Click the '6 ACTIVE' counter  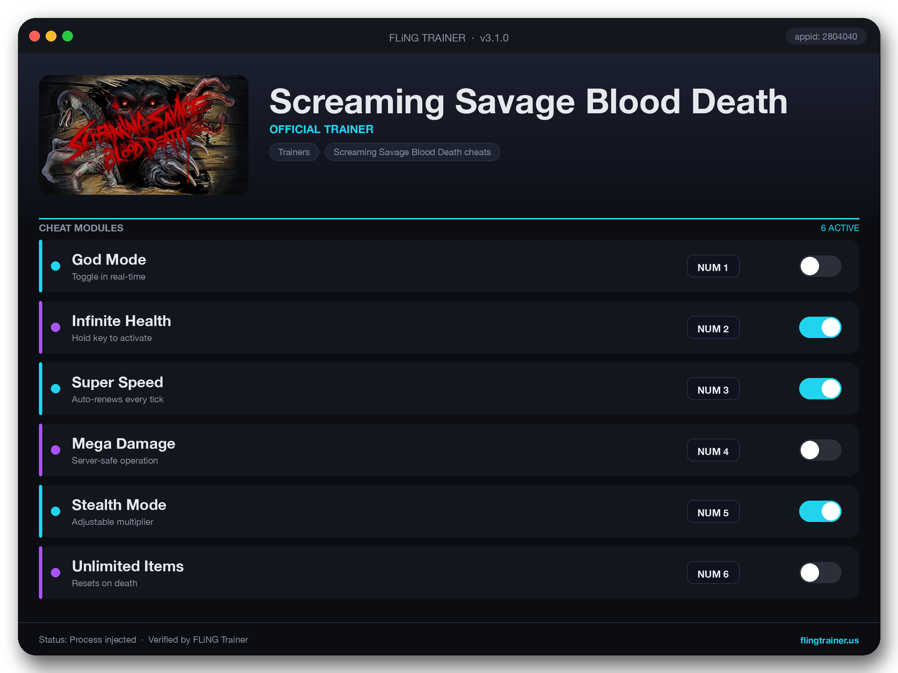click(840, 228)
